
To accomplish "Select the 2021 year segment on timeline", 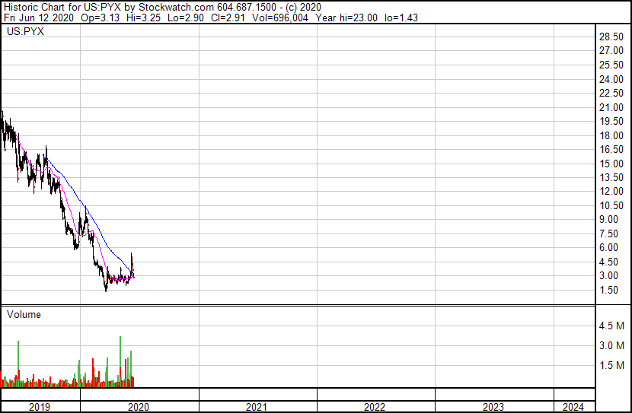I will click(257, 407).
